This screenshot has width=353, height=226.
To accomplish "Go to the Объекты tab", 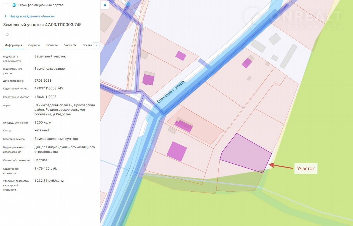I will 52,45.
